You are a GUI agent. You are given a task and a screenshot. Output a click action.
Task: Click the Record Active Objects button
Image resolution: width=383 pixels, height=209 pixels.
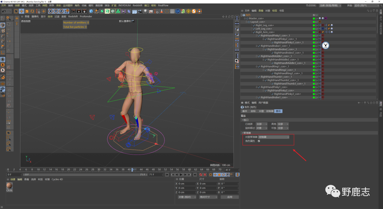click(201, 175)
